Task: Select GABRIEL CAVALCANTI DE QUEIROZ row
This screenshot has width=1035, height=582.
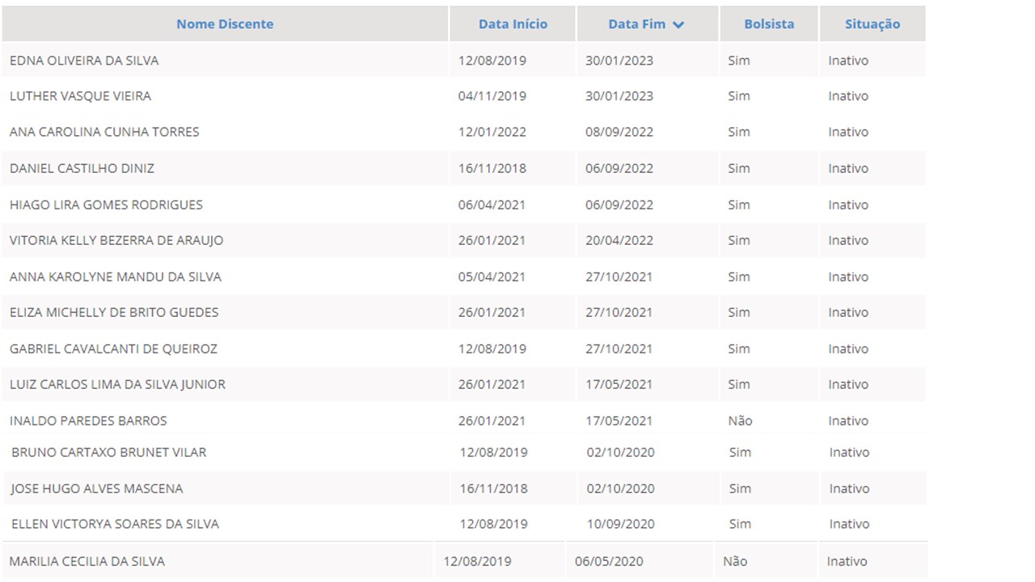Action: (113, 348)
